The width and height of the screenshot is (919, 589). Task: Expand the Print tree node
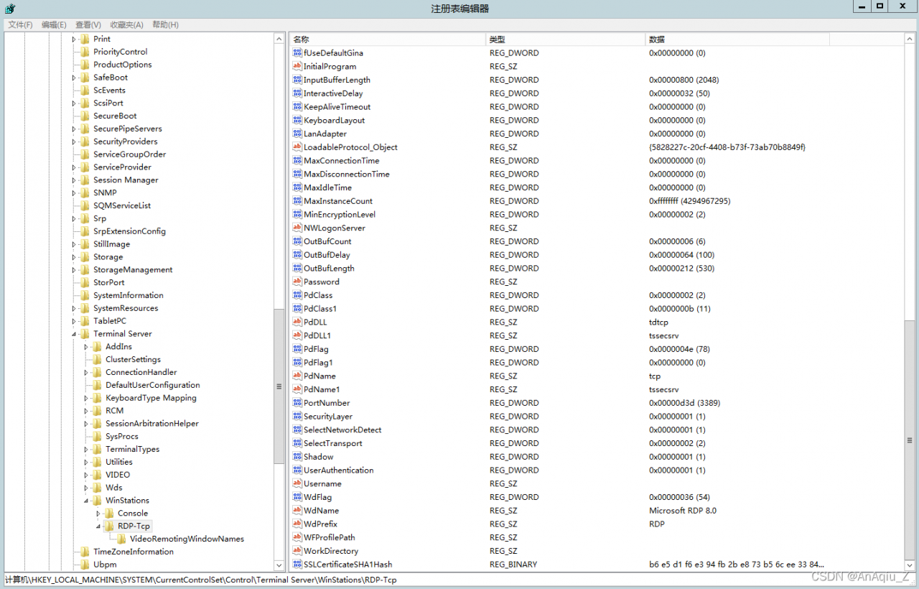coord(74,40)
